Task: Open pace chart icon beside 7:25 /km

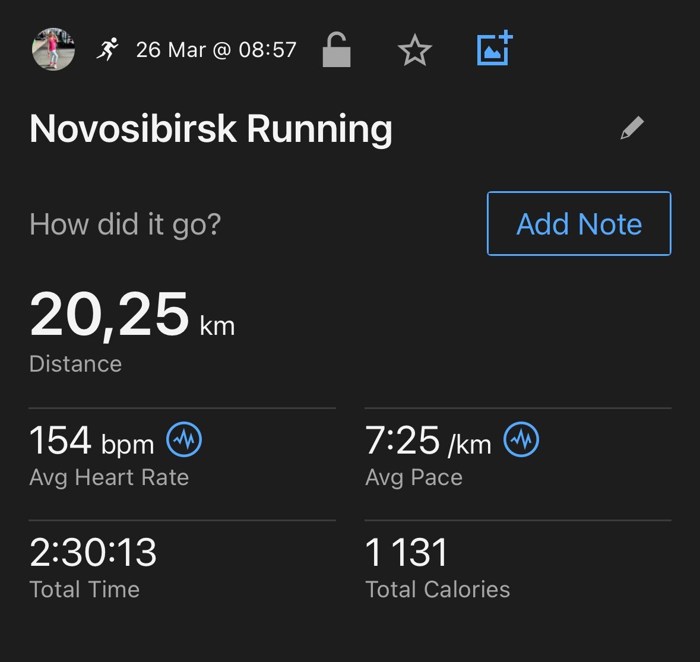Action: [521, 439]
